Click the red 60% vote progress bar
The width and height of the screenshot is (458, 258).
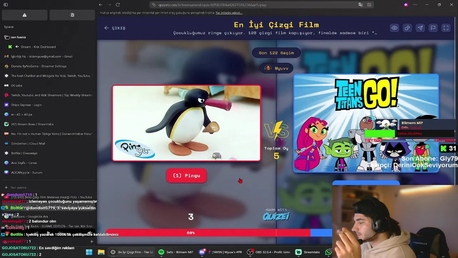208,233
